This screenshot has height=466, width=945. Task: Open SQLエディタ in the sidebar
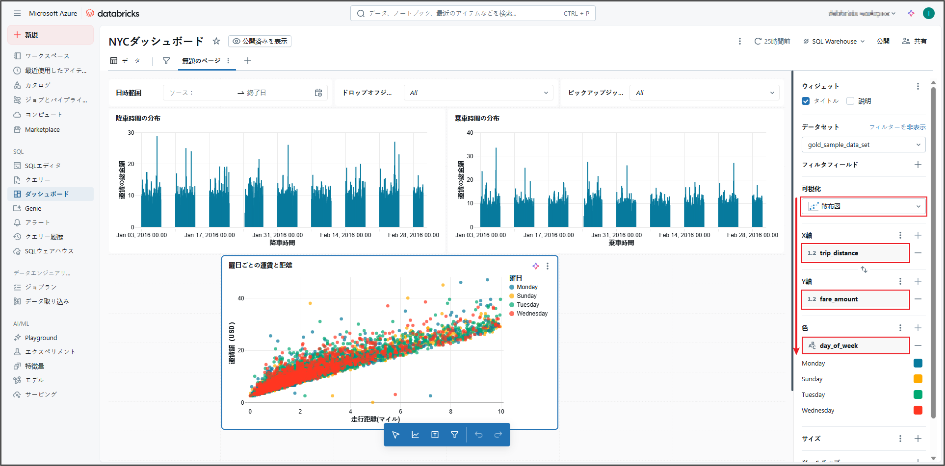tap(43, 166)
